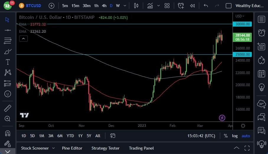Open the Pine Editor tab
The image size is (268, 154).
(x=72, y=148)
